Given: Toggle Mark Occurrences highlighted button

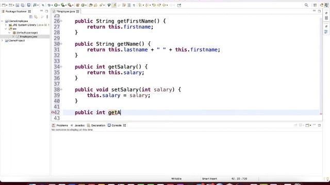Looking at the screenshot, I should 114,5.
